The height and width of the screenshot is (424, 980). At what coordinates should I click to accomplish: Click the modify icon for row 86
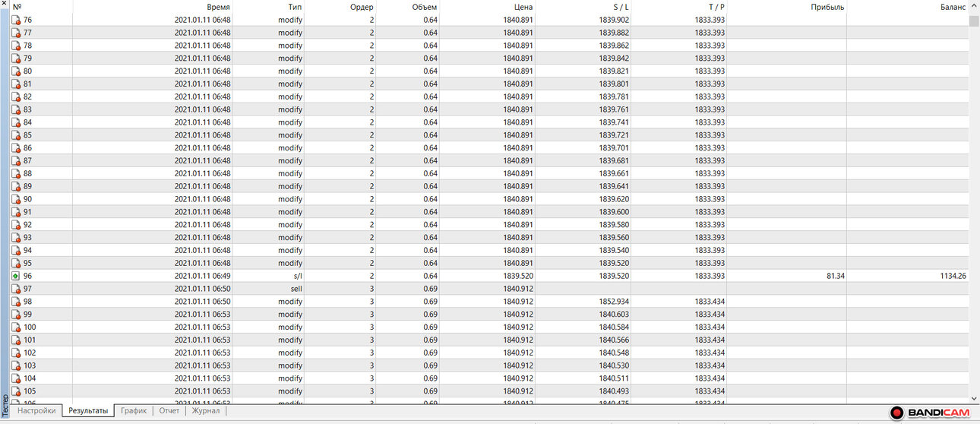click(x=15, y=147)
